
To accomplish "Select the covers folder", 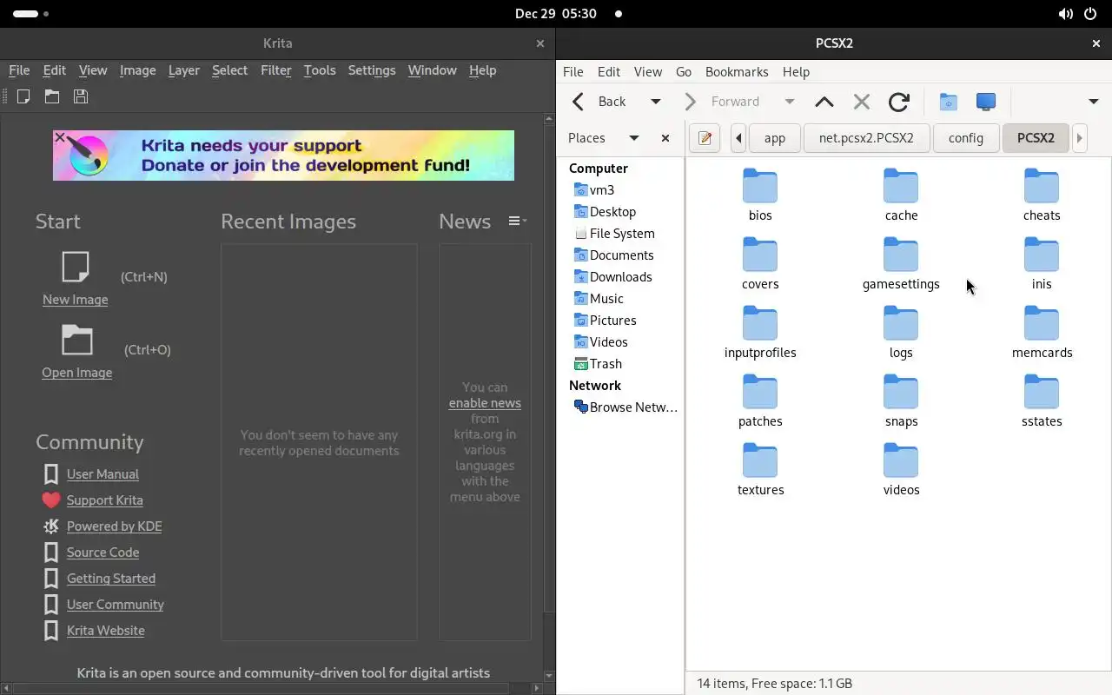I will [760, 264].
